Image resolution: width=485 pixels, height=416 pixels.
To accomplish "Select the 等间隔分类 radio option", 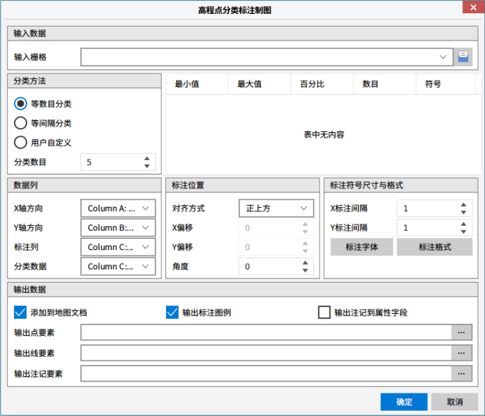I will (x=21, y=123).
